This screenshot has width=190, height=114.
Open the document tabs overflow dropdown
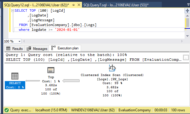coord(188,5)
